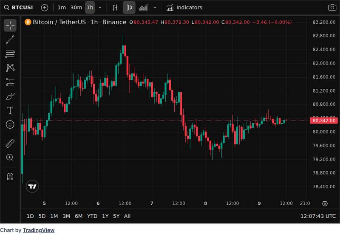Select the Text annotation tool
This screenshot has width=340, height=234.
click(x=10, y=110)
